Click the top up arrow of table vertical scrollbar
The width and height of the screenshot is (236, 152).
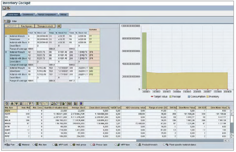coord(232,111)
